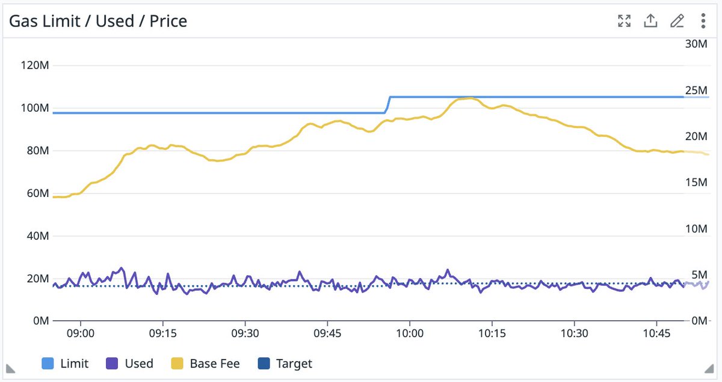
Task: Click the 10:30 time axis label
Action: (x=574, y=333)
